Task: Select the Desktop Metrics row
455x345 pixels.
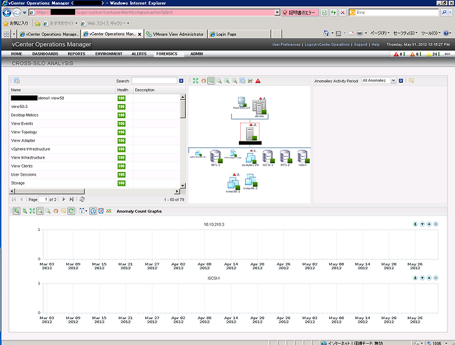Action: [94, 115]
